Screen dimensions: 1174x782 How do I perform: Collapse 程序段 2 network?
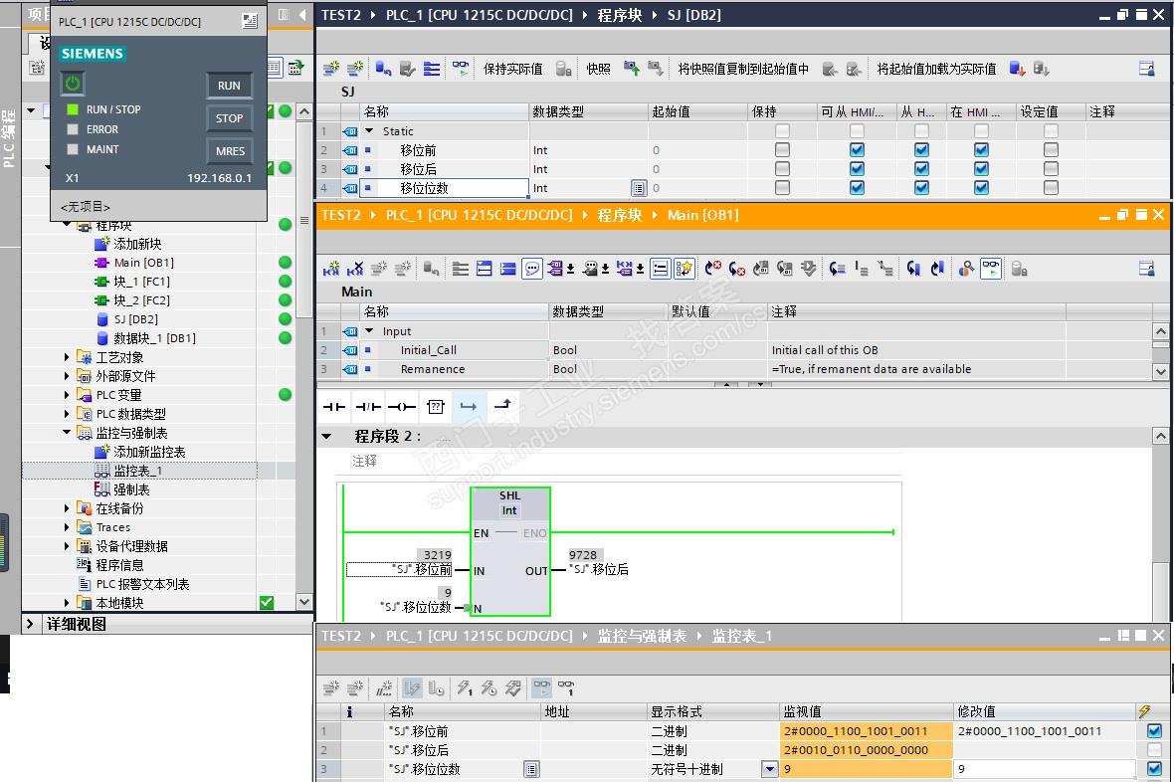click(326, 436)
